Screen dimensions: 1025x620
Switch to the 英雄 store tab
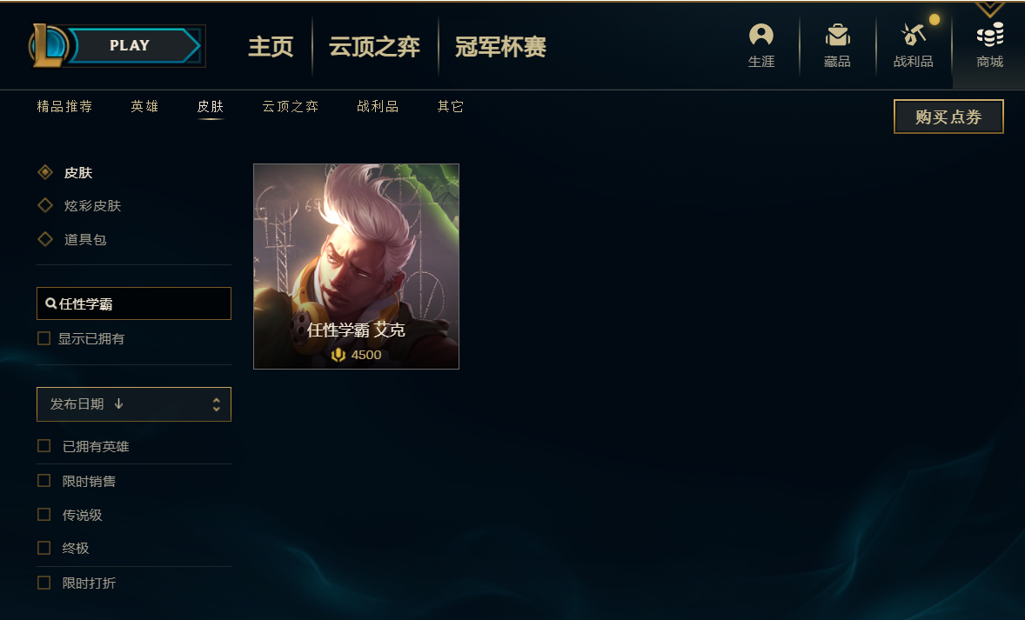tap(144, 106)
